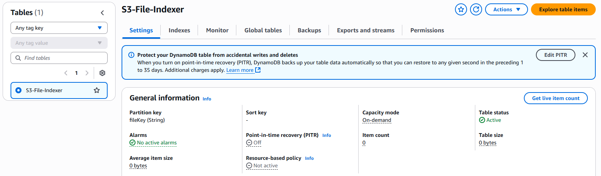Open the Any tag value dropdown

(59, 43)
